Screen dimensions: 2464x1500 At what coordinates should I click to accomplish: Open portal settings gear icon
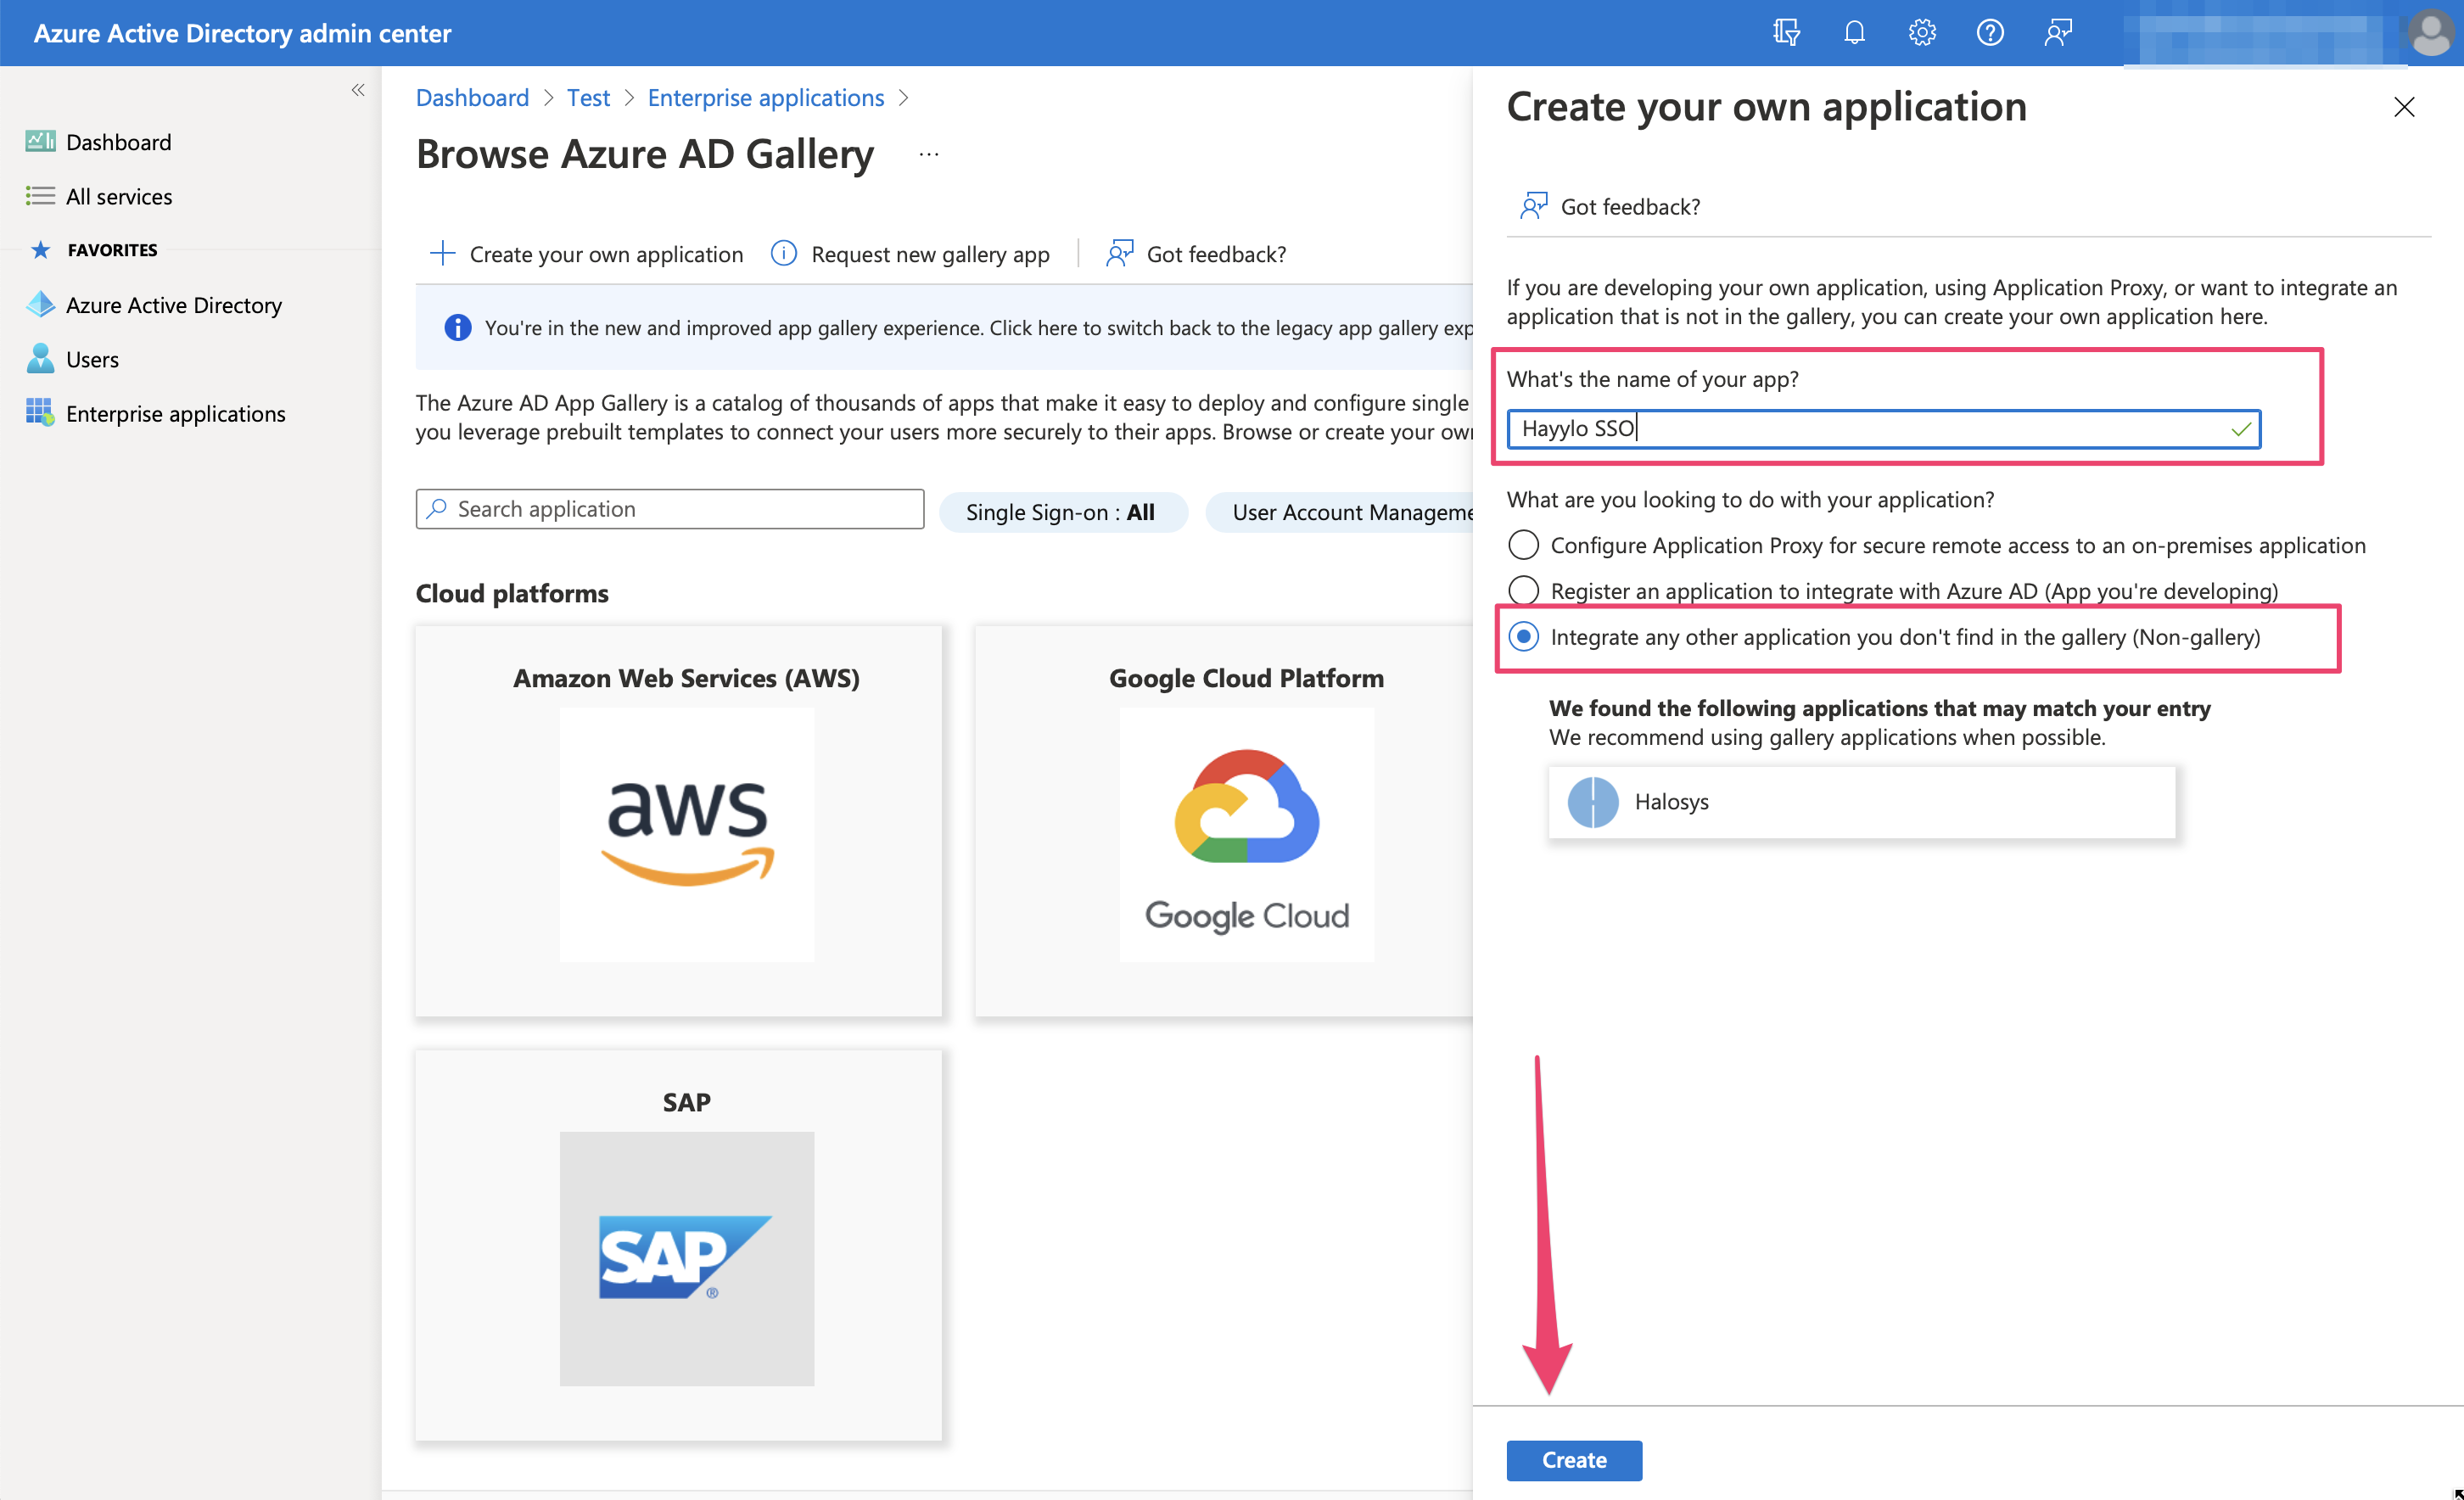pos(1922,33)
